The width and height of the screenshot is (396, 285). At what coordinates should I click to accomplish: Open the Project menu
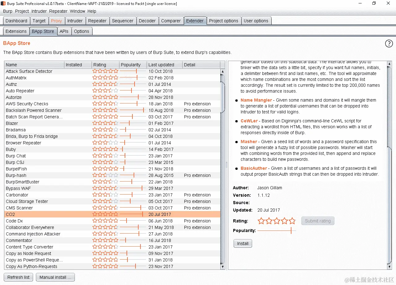tap(22, 11)
